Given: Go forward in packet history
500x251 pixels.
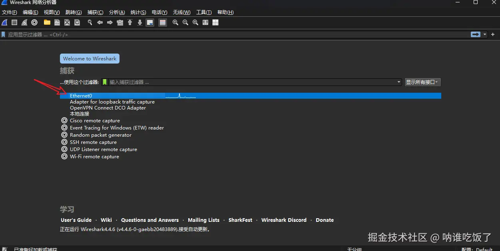Looking at the screenshot, I should [x=110, y=22].
